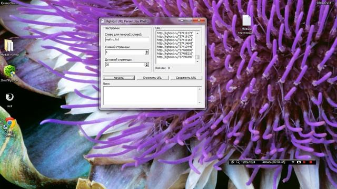
Task: Decrease the 'До какой страницы' value
Action: [147, 66]
